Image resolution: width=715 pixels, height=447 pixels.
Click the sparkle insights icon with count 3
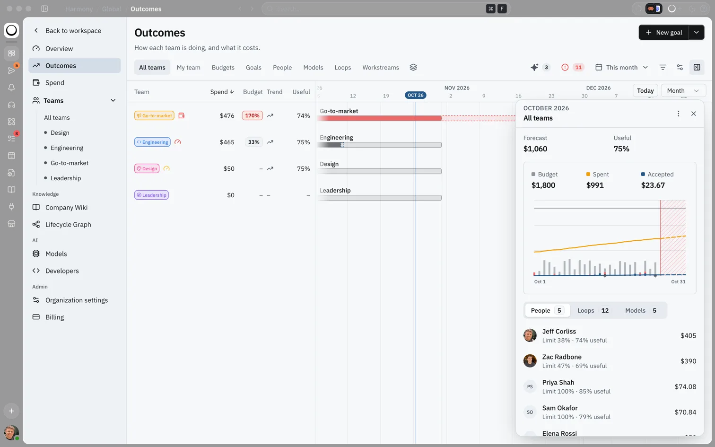click(x=540, y=67)
